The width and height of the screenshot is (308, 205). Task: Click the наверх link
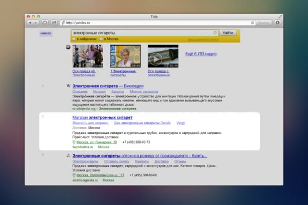(x=46, y=33)
